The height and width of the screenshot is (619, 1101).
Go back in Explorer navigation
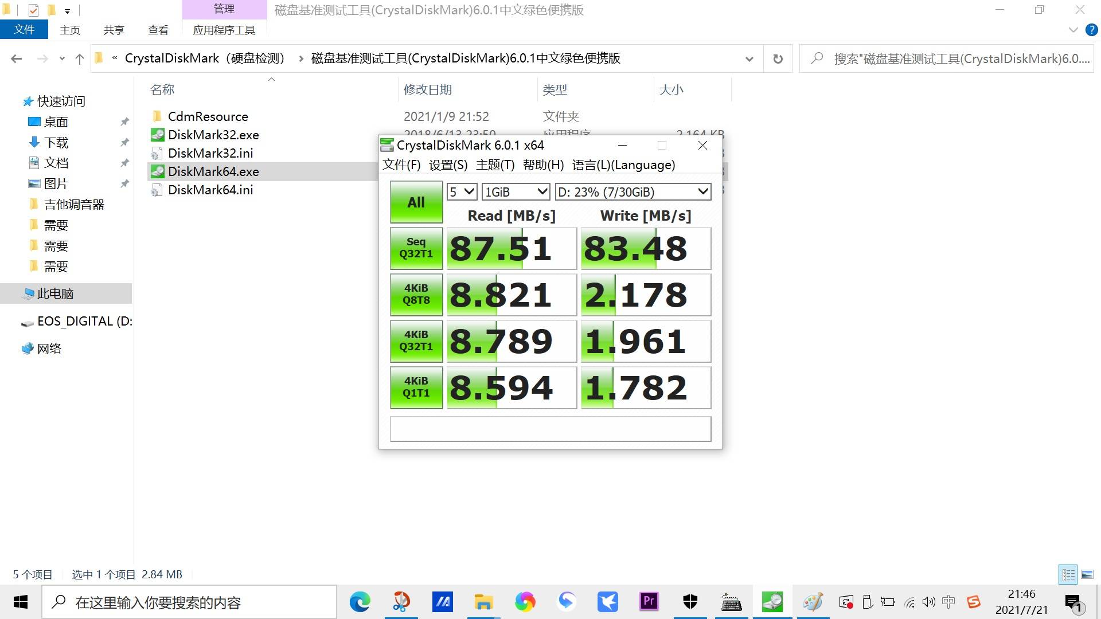(17, 58)
